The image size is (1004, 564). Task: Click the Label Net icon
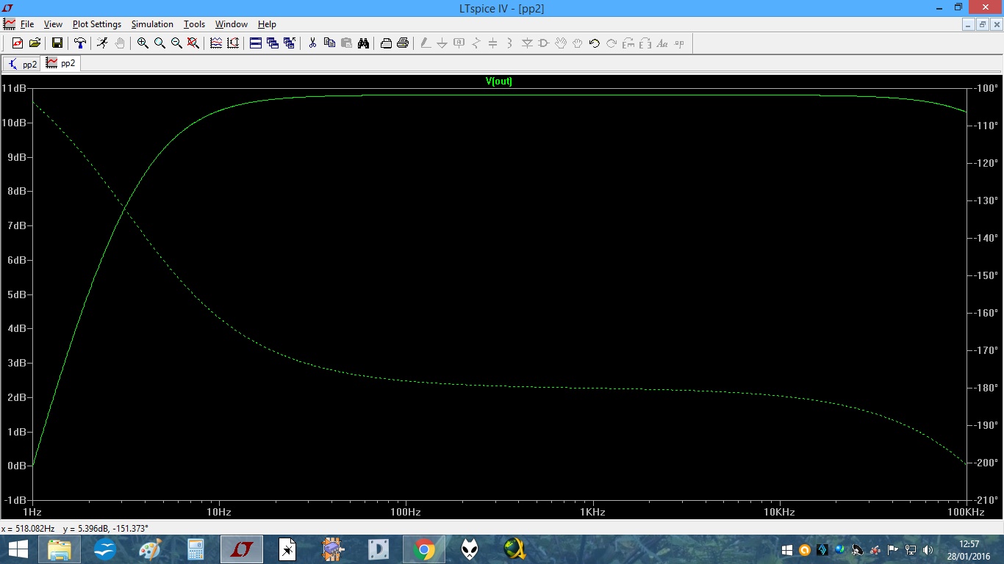459,43
